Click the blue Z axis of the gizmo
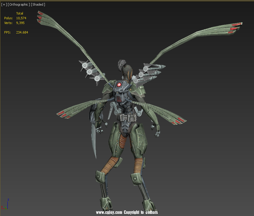The image size is (254, 216). 8,202
